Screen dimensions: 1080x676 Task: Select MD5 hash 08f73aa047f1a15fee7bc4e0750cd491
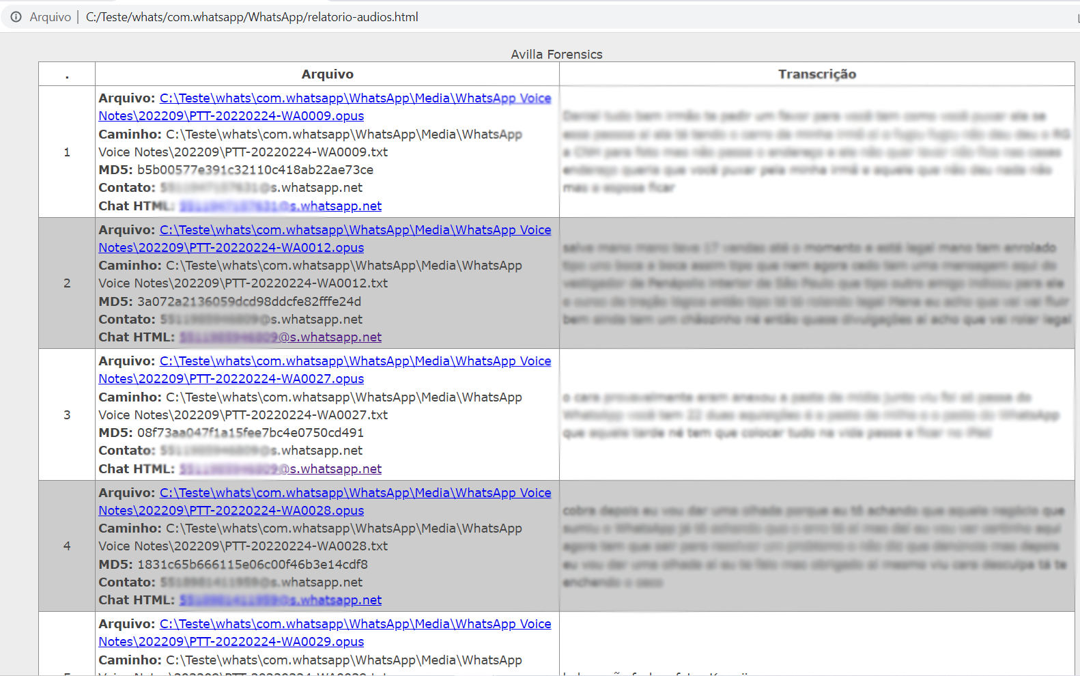click(251, 433)
